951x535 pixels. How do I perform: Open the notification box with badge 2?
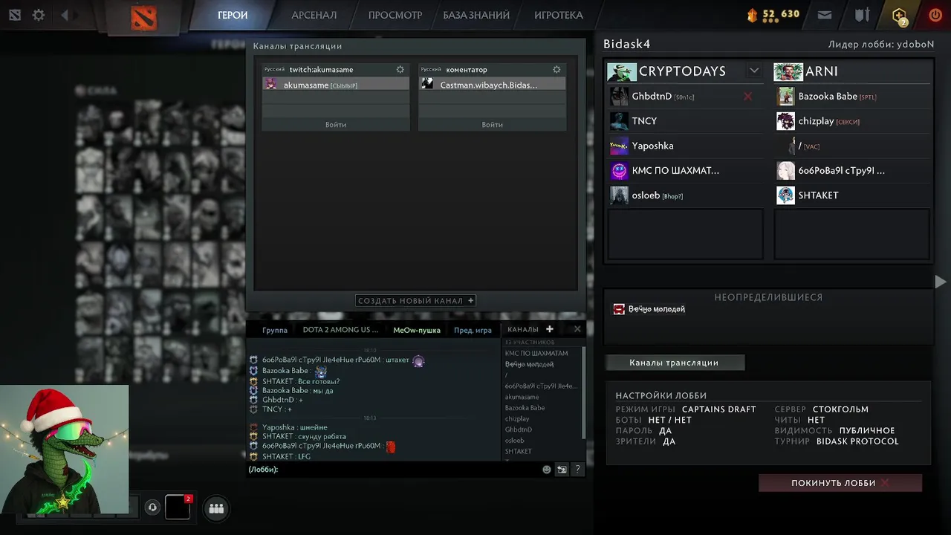pos(178,507)
